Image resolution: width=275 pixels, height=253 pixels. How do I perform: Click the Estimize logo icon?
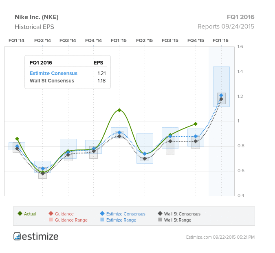click(17, 236)
